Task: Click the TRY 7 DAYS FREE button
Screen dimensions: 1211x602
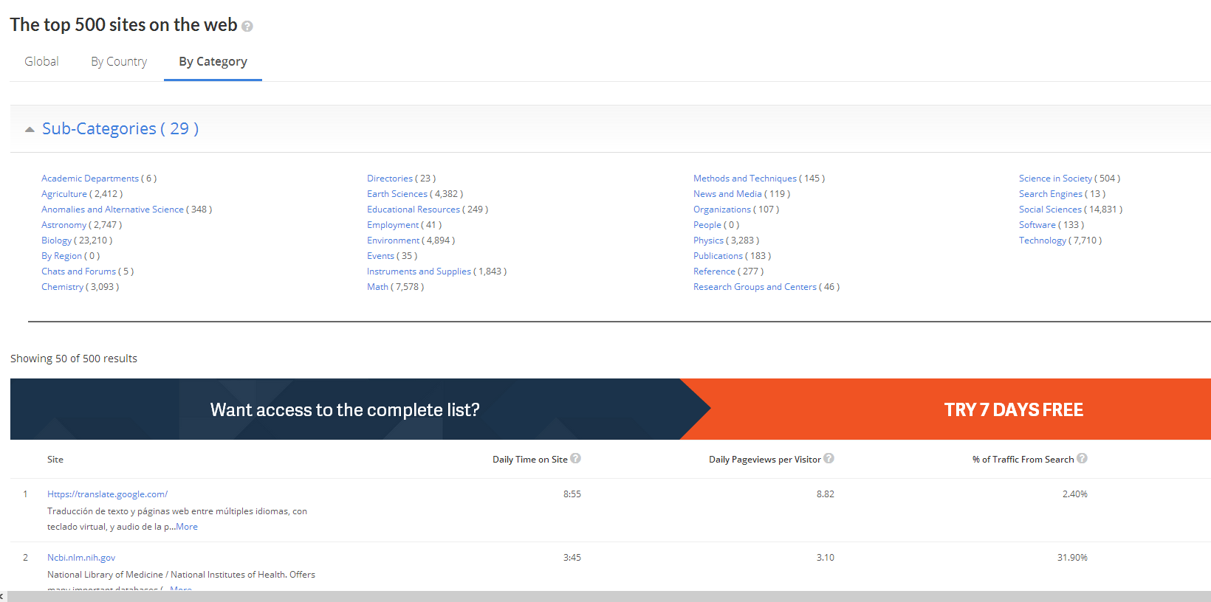Action: click(x=1014, y=409)
